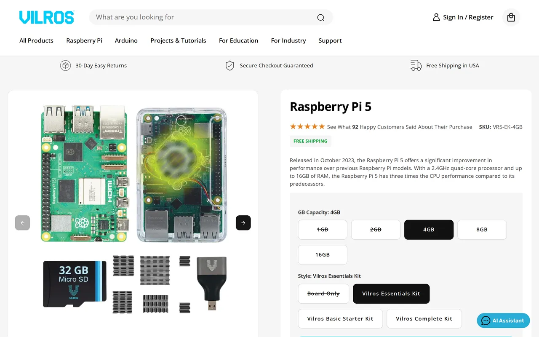Open the shopping bag cart
Image resolution: width=539 pixels, height=337 pixels.
(x=511, y=17)
